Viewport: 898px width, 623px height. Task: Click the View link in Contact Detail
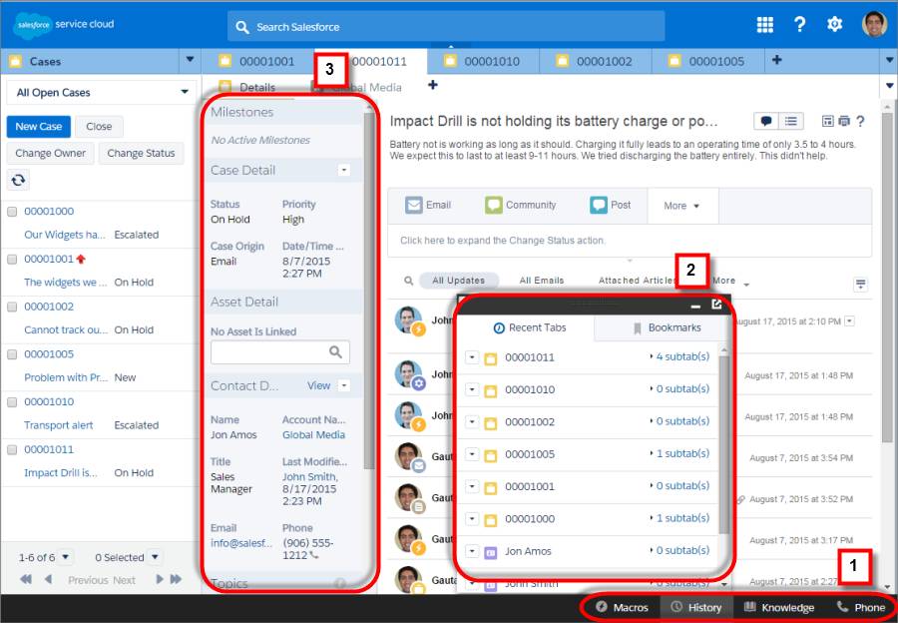(318, 385)
